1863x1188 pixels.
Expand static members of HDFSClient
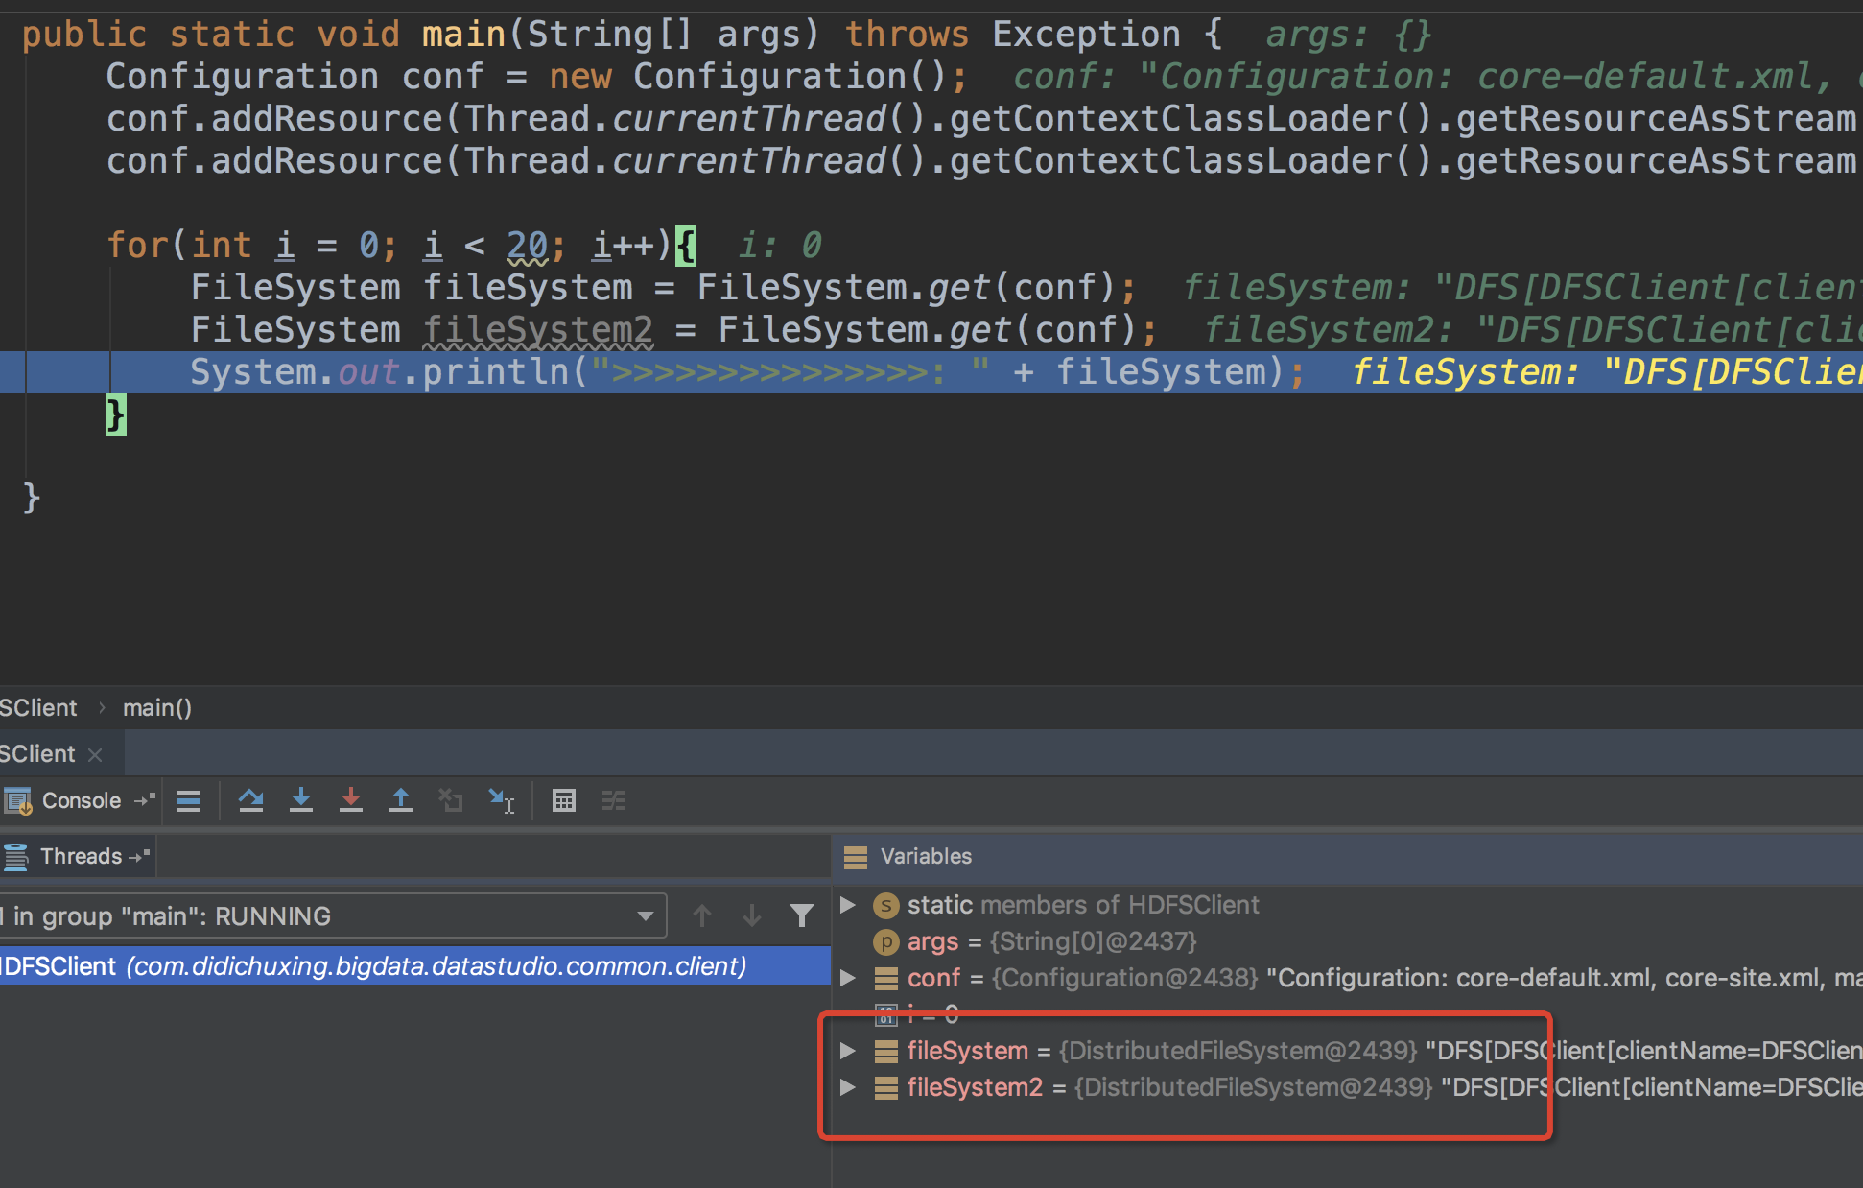848,905
